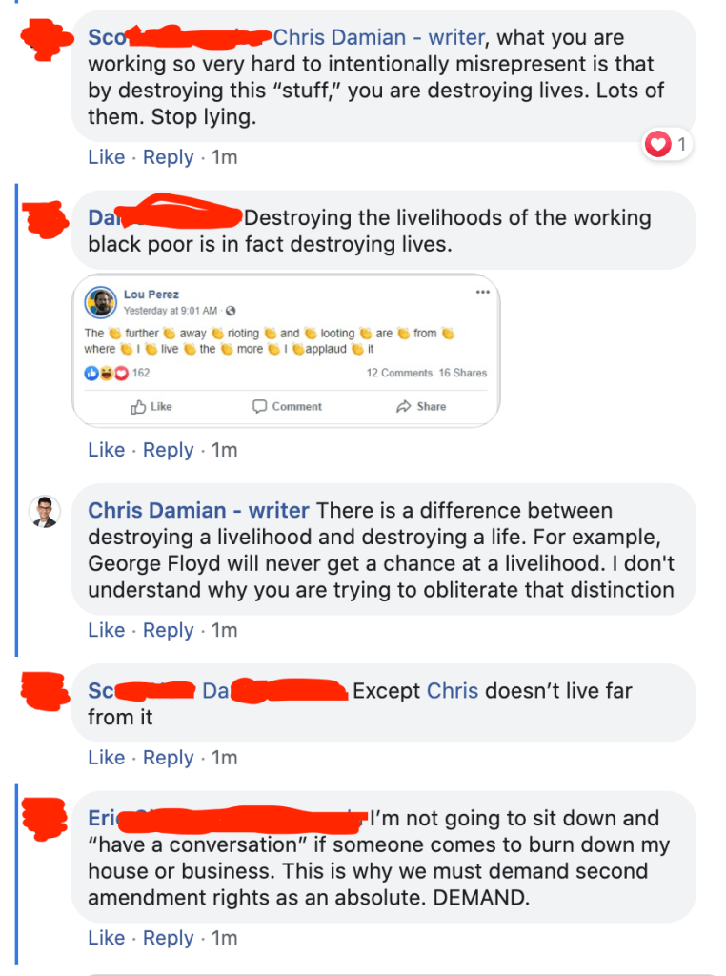View 16 Shares on embedded post

point(463,373)
